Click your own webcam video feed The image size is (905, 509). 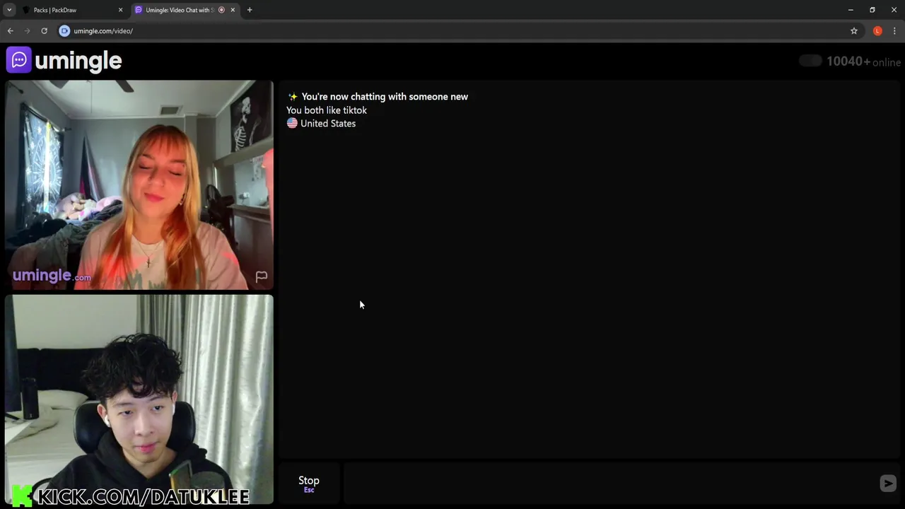(139, 399)
